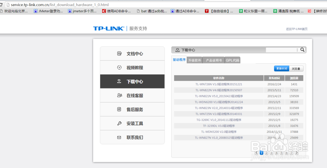Click the download center search field
This screenshot has width=327, height=168.
tap(282, 50)
